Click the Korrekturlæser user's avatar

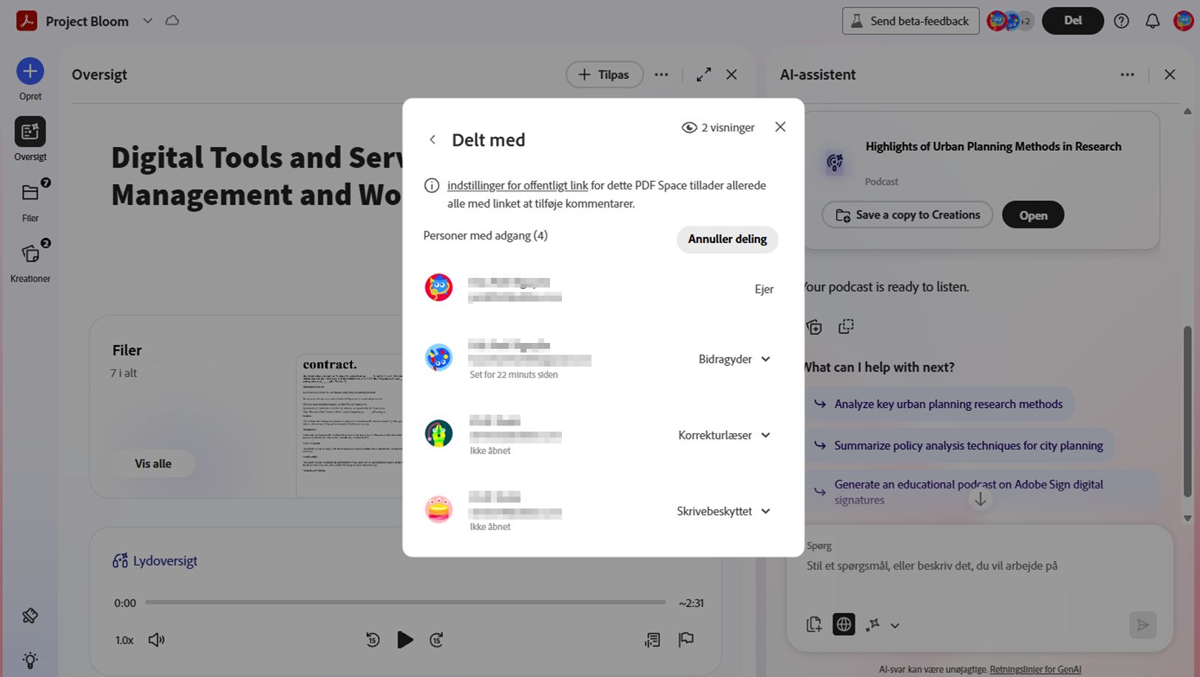point(438,434)
